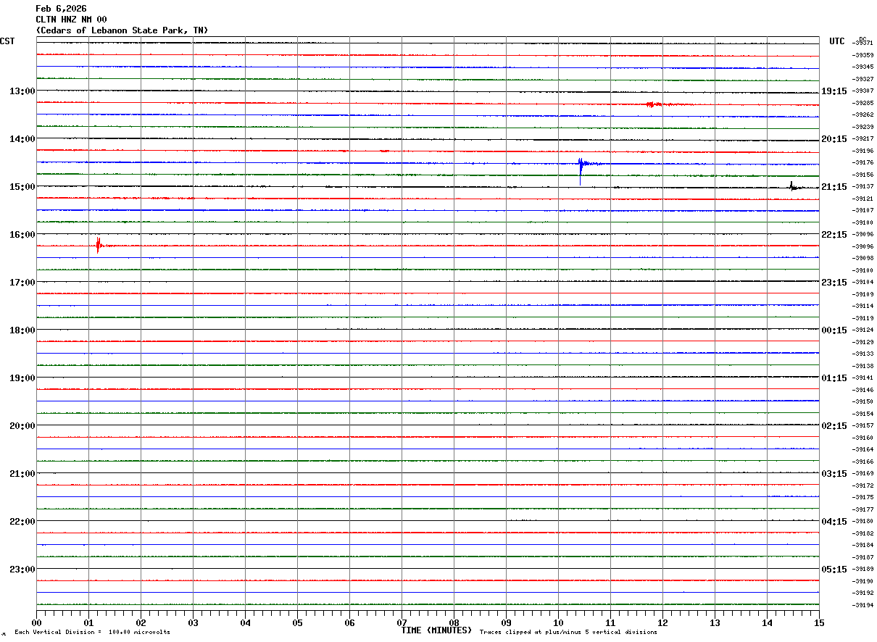The width and height of the screenshot is (877, 642).
Task: Click the TIME (MINUTES) axis label
Action: click(x=436, y=630)
